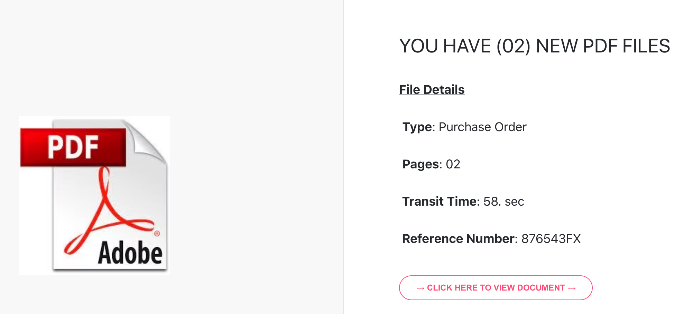684x314 pixels.
Task: Click the right arrow in view document button
Action: point(572,288)
